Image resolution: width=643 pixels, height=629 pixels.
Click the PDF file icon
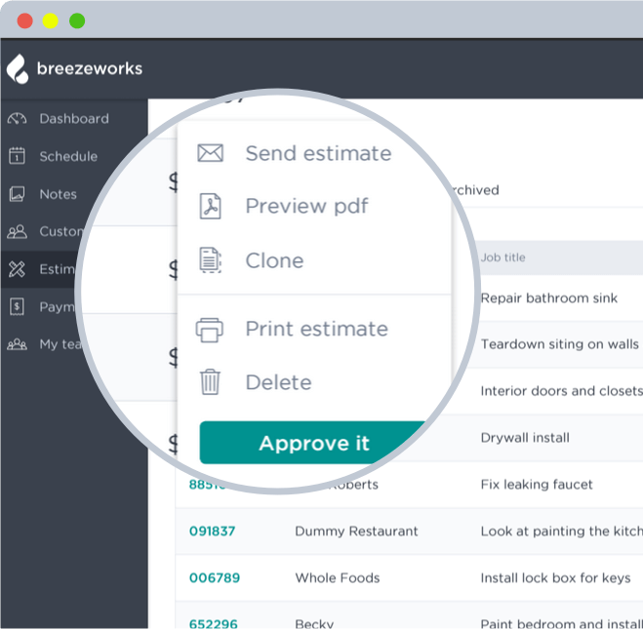click(211, 206)
